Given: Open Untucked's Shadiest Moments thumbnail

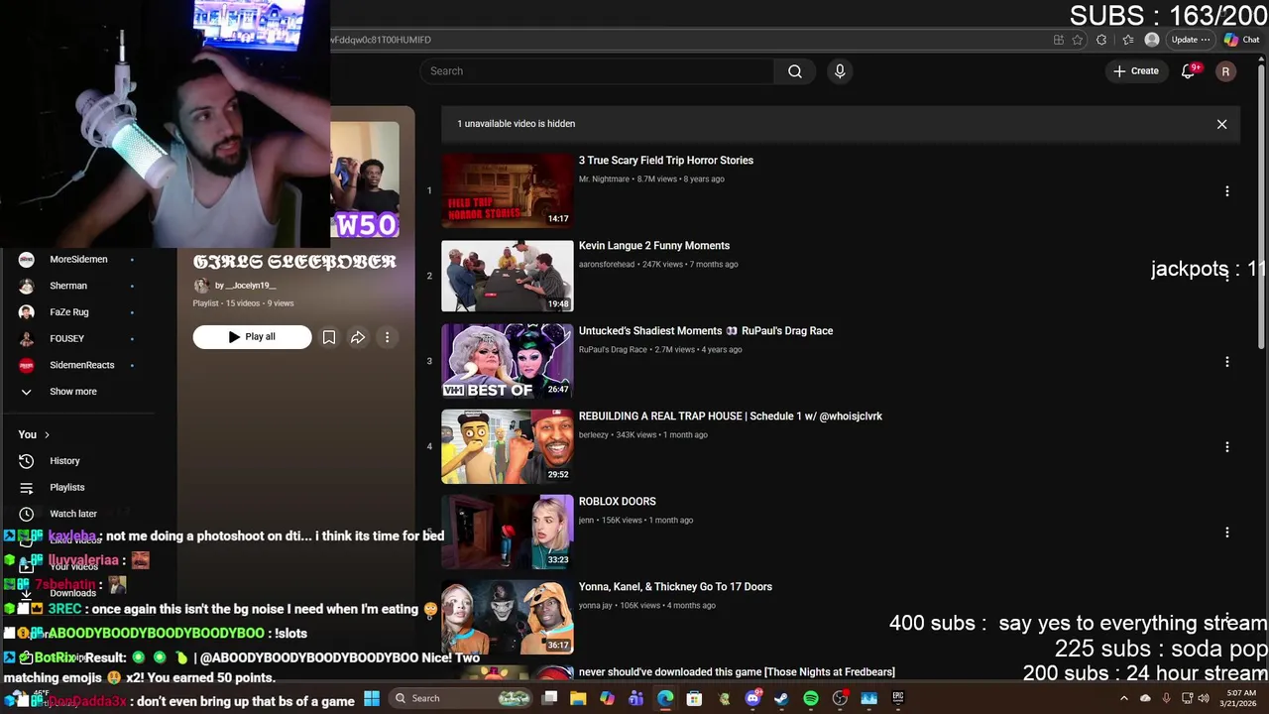Looking at the screenshot, I should [508, 361].
